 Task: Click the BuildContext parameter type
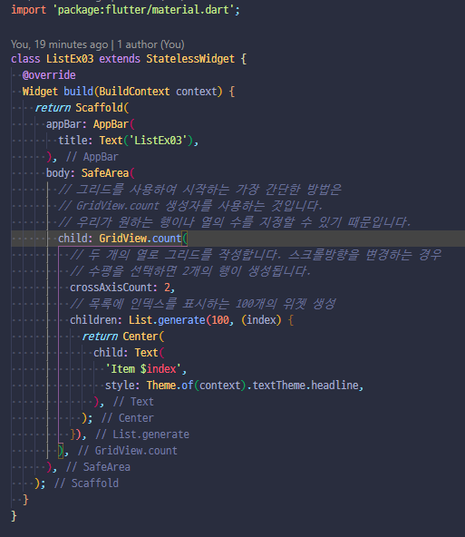134,92
